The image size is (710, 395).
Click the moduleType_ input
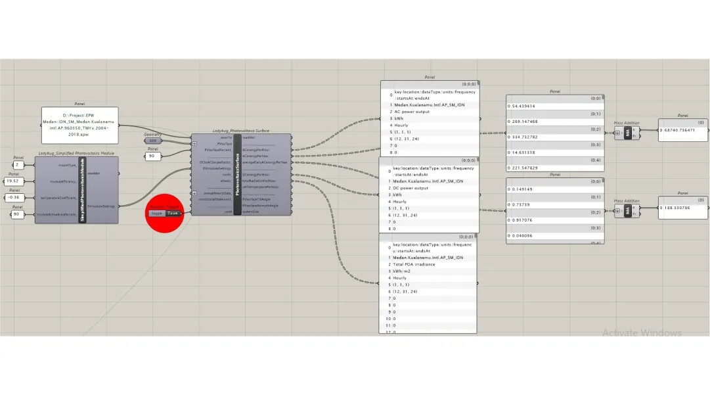point(67,166)
